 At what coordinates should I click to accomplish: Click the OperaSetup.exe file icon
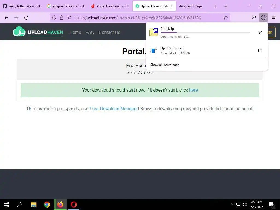(154, 51)
